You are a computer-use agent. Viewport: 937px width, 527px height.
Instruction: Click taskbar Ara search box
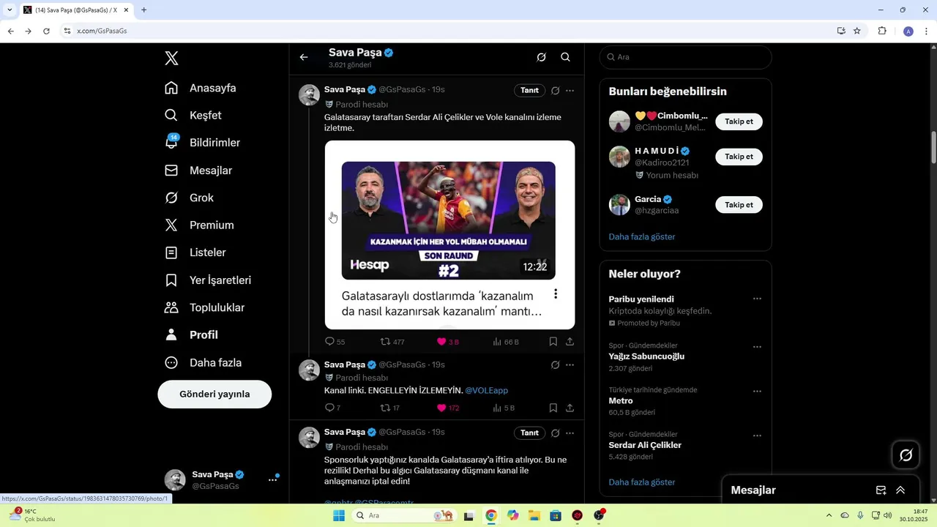[x=404, y=515]
